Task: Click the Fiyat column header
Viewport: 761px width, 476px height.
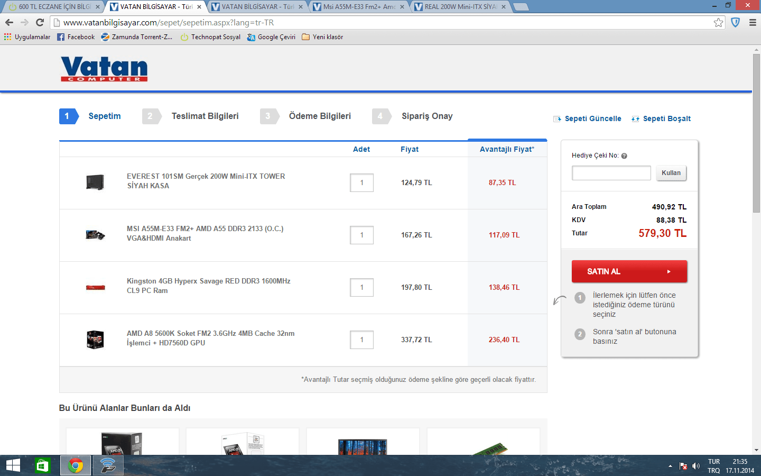Action: [x=410, y=150]
